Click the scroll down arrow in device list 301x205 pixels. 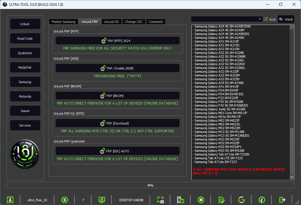click(292, 177)
